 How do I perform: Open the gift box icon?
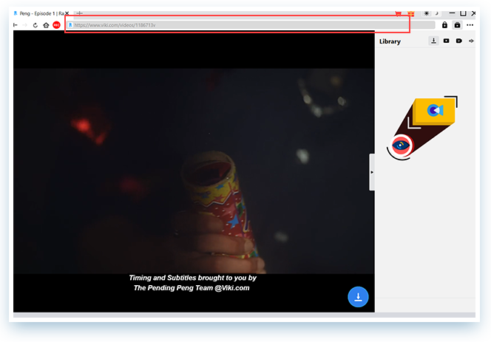pyautogui.click(x=411, y=13)
